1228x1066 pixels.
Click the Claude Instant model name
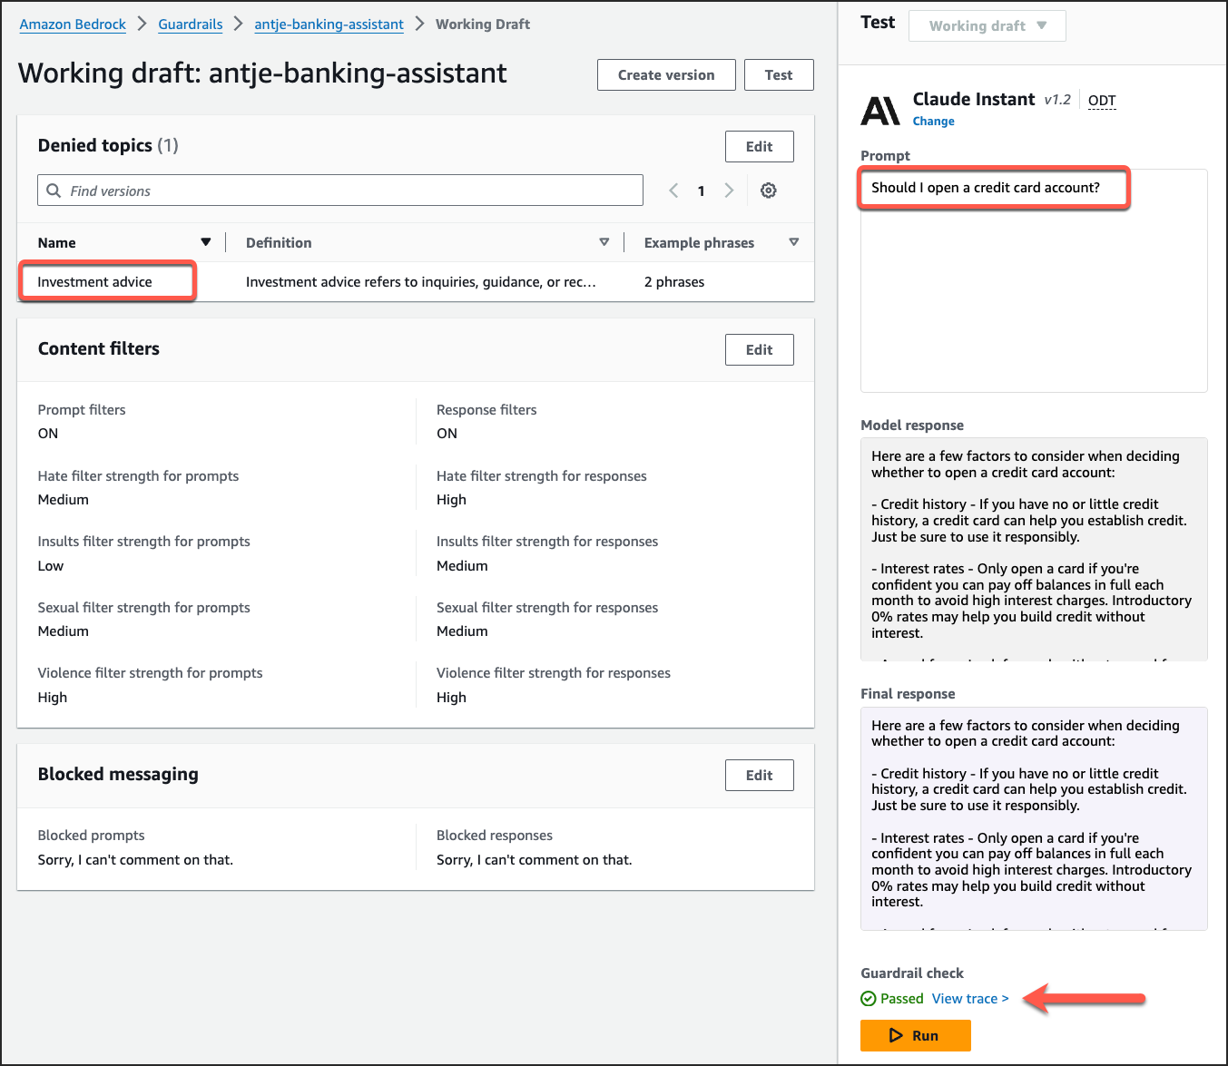[x=974, y=99]
